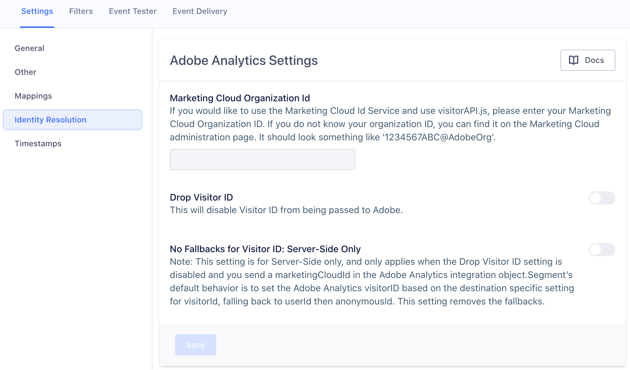630x370 pixels.
Task: Switch to the Filters tab
Action: 81,11
